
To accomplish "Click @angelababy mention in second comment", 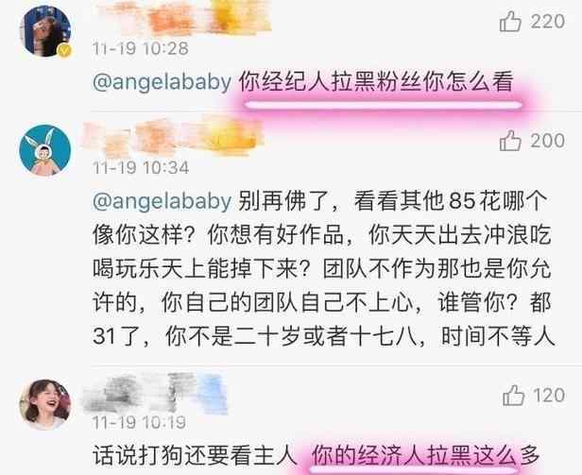I will tap(162, 201).
